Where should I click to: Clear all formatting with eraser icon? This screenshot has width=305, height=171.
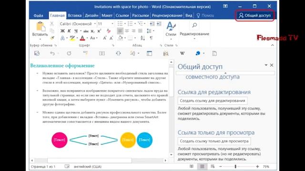109,31
